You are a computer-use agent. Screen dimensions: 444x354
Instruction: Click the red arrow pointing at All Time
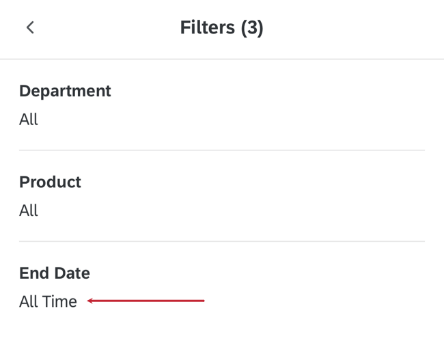tap(145, 301)
